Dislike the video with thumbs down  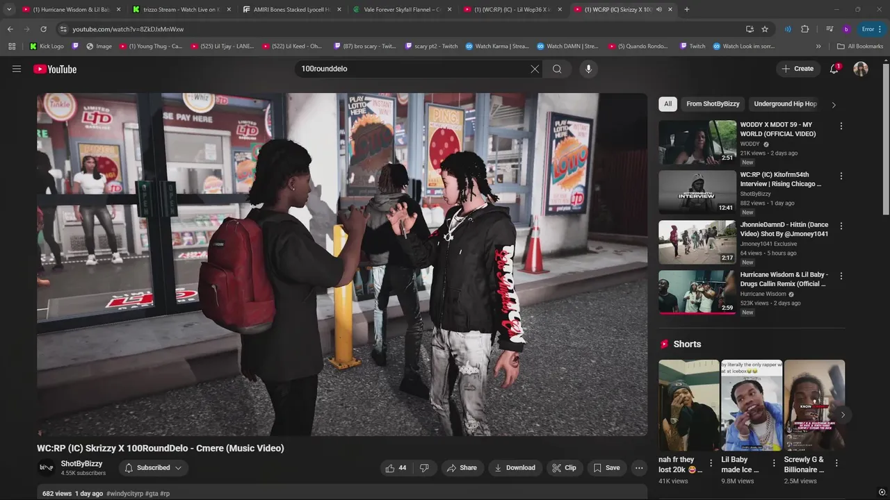(424, 468)
